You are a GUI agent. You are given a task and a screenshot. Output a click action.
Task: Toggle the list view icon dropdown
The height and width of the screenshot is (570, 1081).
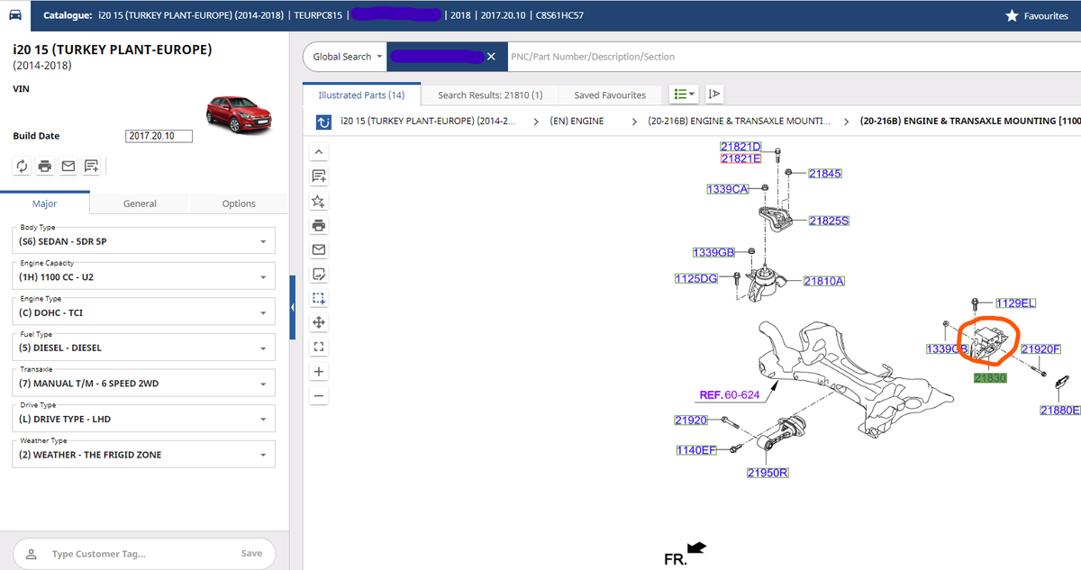tap(685, 95)
